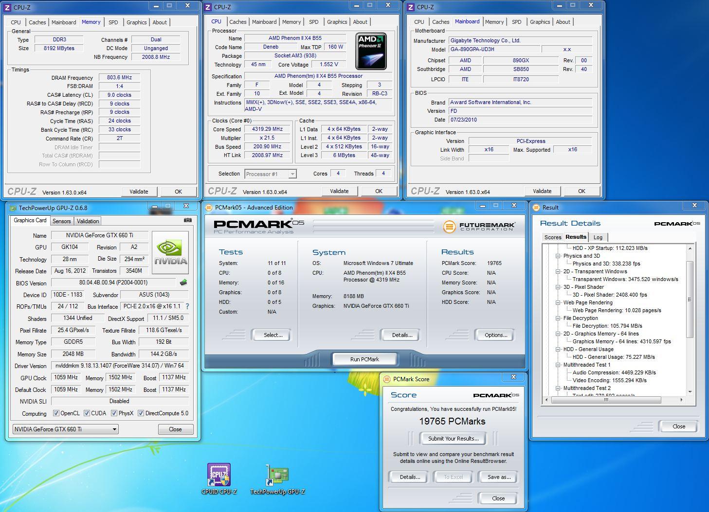Click the AMD Phenom II logo in CPU-Z
The width and height of the screenshot is (709, 512).
pos(371,51)
